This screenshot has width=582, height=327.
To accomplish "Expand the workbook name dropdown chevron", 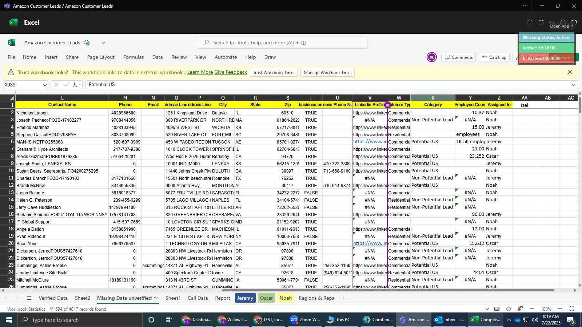I will coord(103,43).
